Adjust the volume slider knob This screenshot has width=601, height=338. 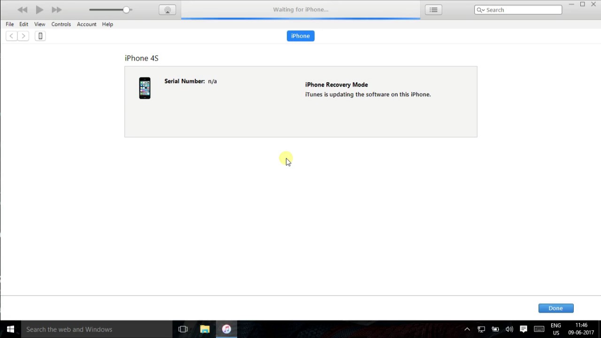tap(126, 9)
